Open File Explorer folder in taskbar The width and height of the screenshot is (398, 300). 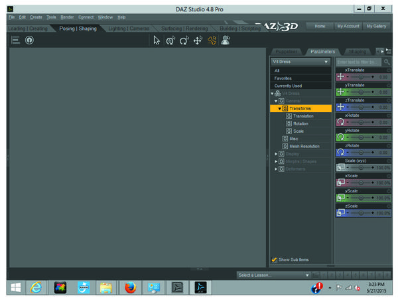106,288
